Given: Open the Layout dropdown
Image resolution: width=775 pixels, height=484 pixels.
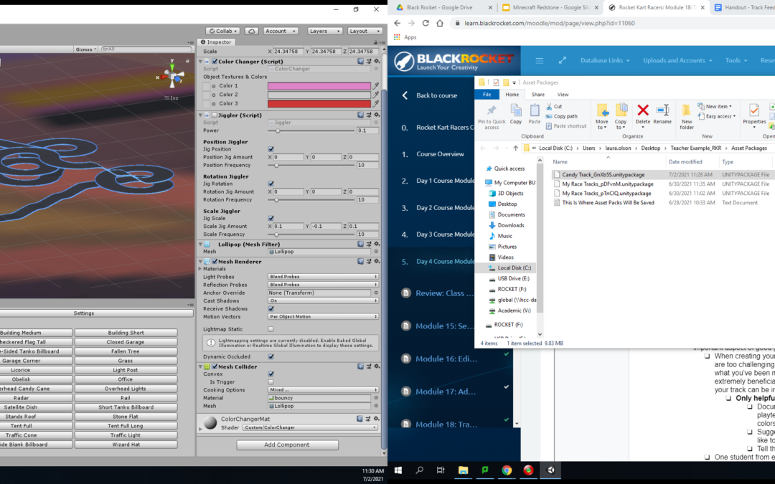Looking at the screenshot, I should point(365,31).
